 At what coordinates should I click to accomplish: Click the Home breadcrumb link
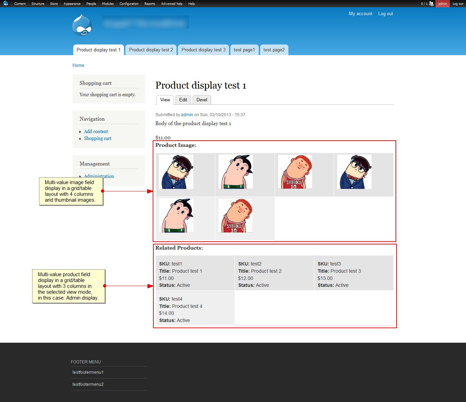click(78, 66)
